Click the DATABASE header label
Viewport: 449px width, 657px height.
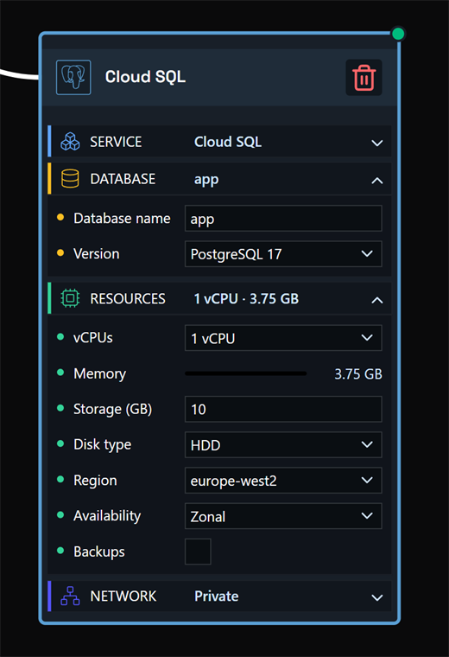point(123,179)
